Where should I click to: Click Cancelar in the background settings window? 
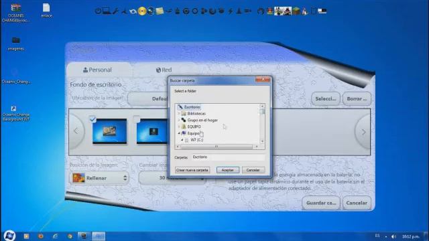357,203
